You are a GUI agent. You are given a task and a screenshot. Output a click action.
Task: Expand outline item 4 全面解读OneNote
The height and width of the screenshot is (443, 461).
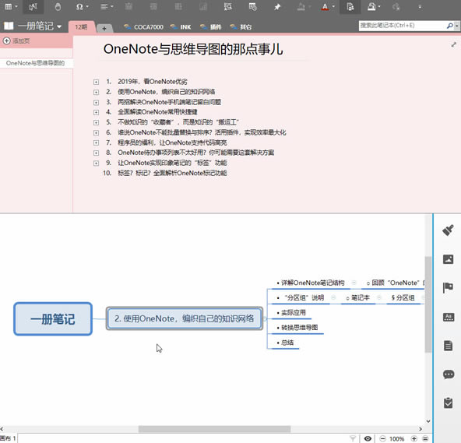[96, 112]
